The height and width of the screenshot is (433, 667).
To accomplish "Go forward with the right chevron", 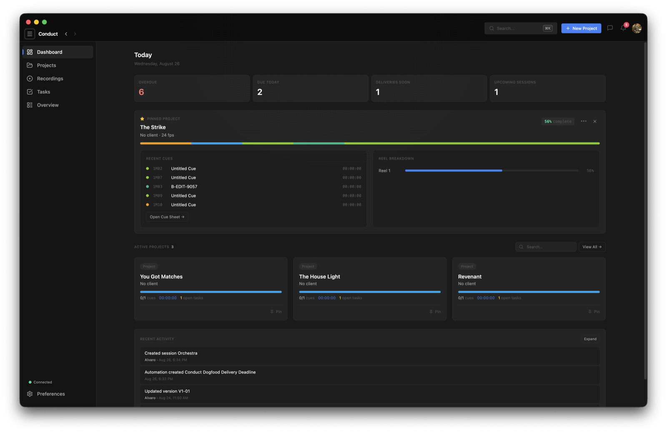I will click(x=75, y=34).
